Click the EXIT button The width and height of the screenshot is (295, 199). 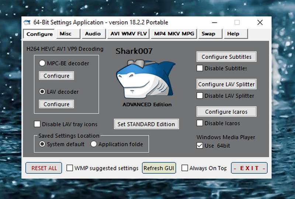249,168
